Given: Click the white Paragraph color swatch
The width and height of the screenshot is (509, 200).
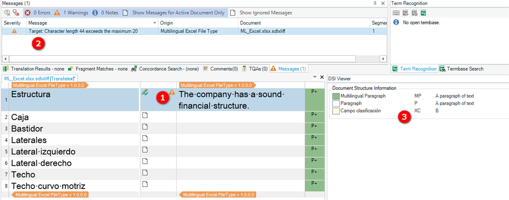Looking at the screenshot, I should coord(335,103).
